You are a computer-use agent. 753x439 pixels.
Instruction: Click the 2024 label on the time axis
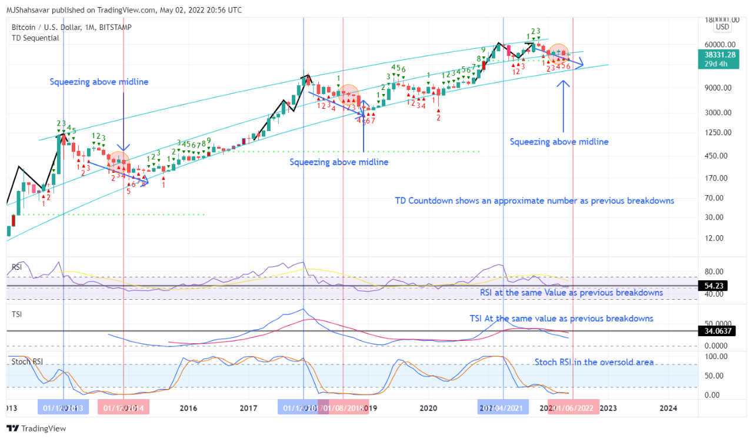pos(669,408)
